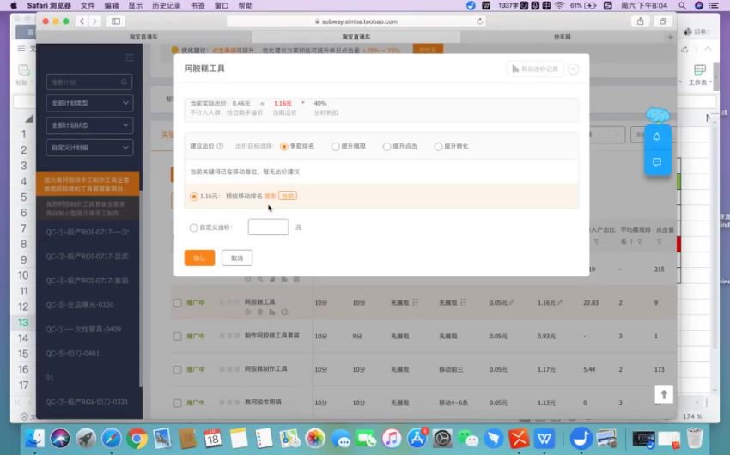Select plan QC-①-投产ROI-0717 in sidebar
Image resolution: width=730 pixels, height=455 pixels.
click(87, 232)
